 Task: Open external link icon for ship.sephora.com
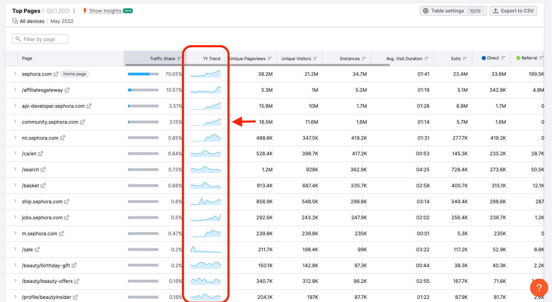pos(67,202)
